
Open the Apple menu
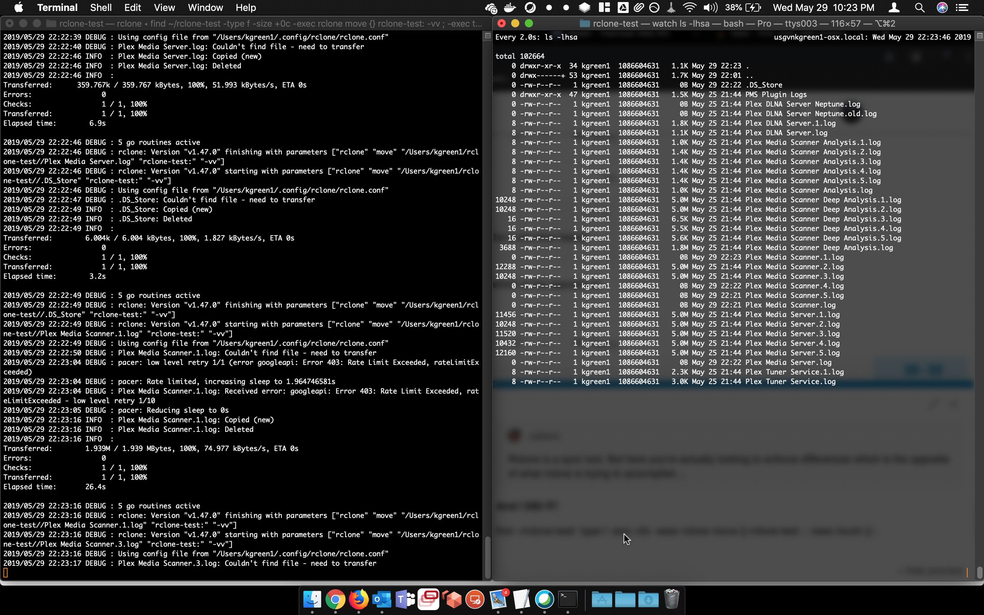pos(19,7)
